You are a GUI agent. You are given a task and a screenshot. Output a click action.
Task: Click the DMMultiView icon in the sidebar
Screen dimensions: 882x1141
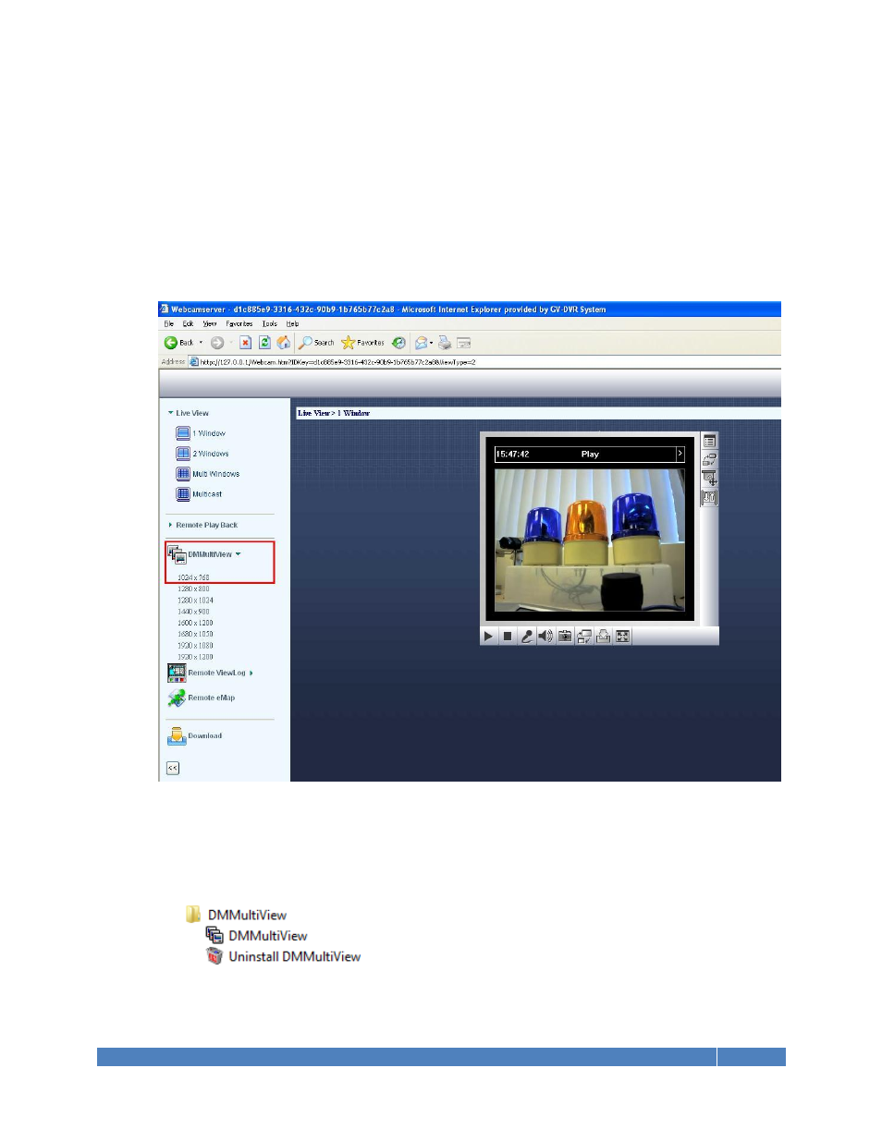click(177, 554)
